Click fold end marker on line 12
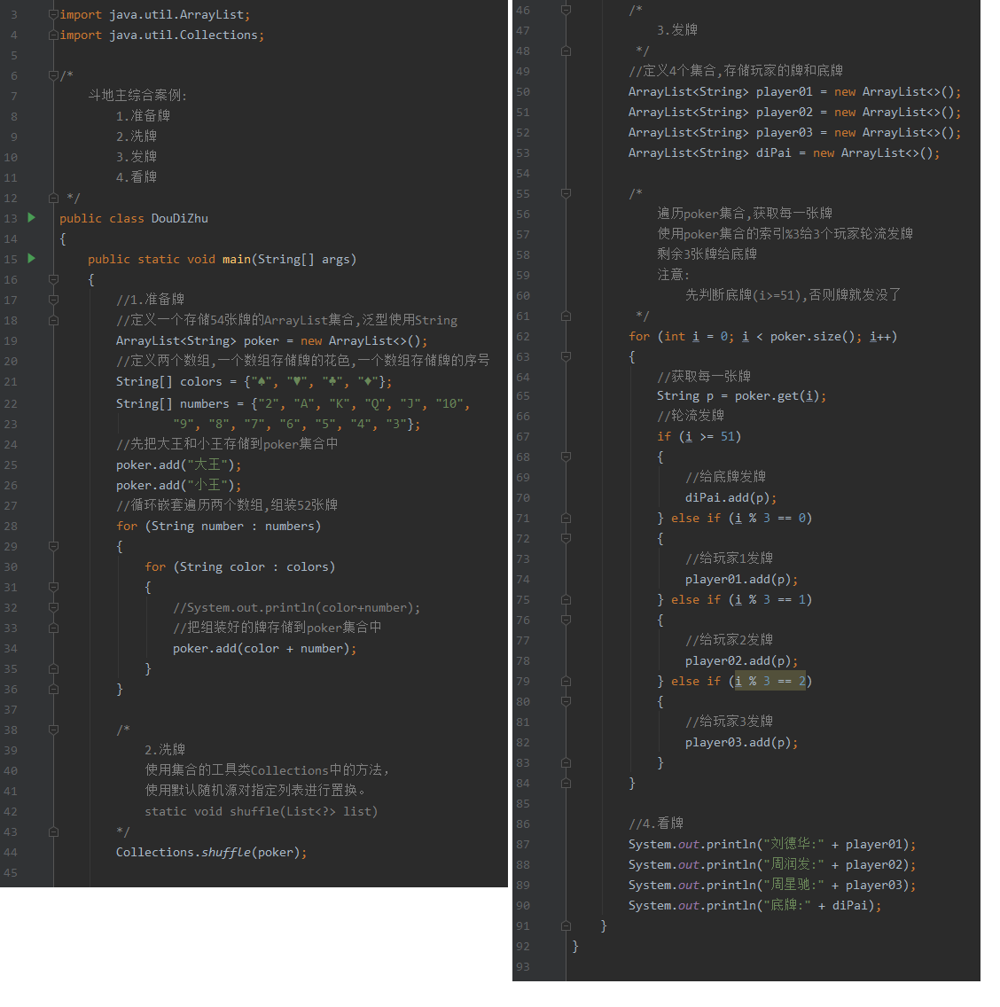The image size is (1000, 1007). 53,198
